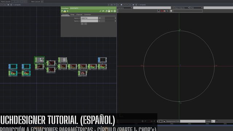Open the Camera dropdown in the viewer

click(x=125, y=8)
